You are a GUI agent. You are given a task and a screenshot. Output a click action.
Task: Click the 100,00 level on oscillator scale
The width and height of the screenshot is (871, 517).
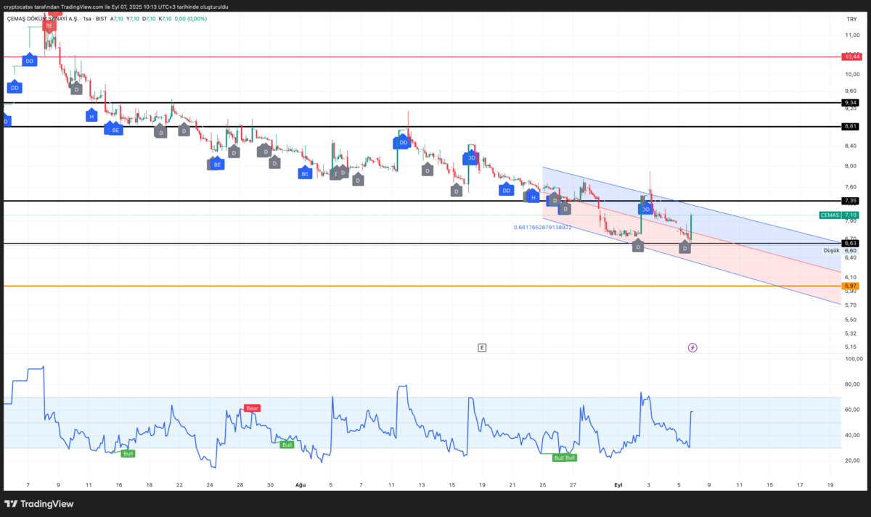(854, 359)
